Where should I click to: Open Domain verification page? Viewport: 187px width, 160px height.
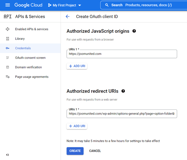point(28,67)
